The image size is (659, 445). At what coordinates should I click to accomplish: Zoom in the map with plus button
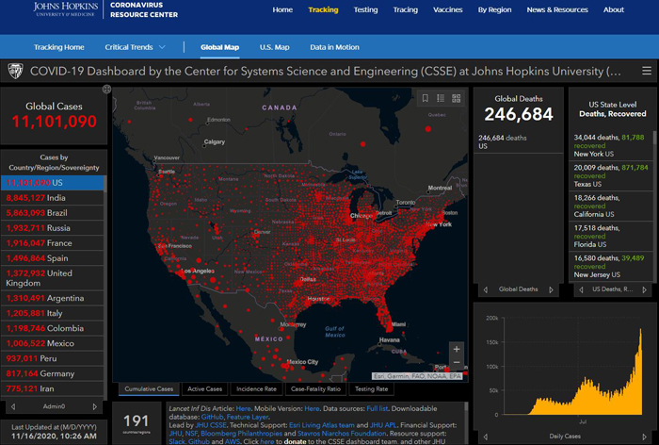click(457, 349)
